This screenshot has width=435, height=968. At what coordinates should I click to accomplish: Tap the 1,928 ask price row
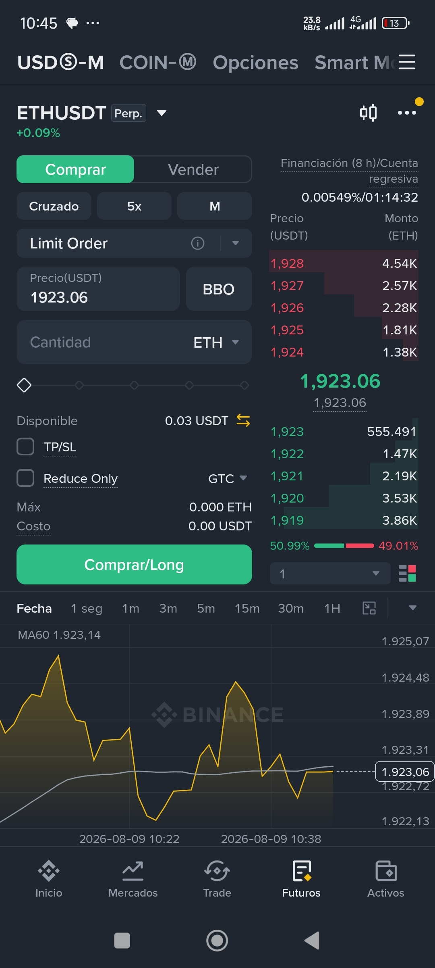(x=344, y=263)
